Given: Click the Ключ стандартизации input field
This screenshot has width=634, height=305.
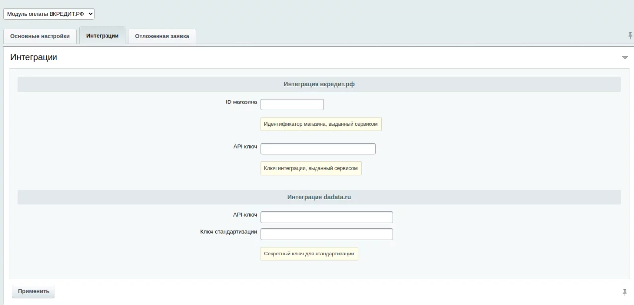Looking at the screenshot, I should click(326, 234).
